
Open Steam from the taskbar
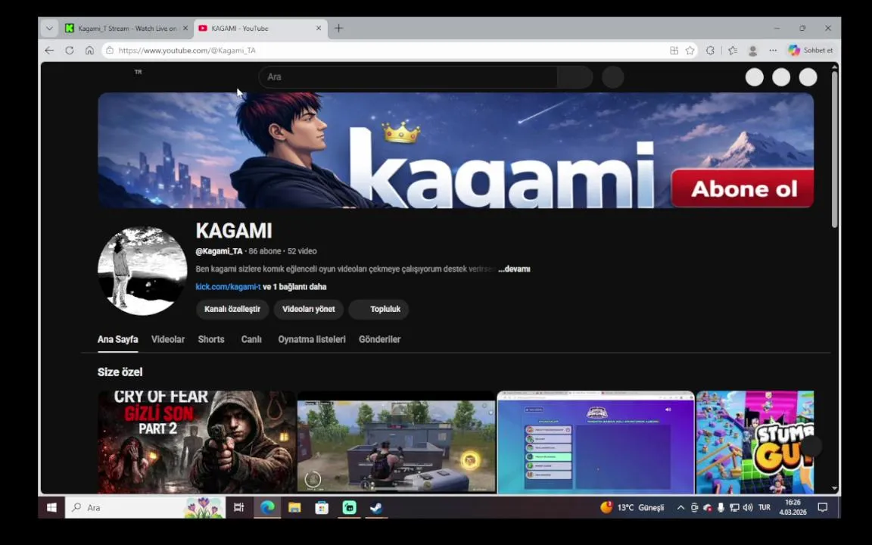pyautogui.click(x=376, y=507)
